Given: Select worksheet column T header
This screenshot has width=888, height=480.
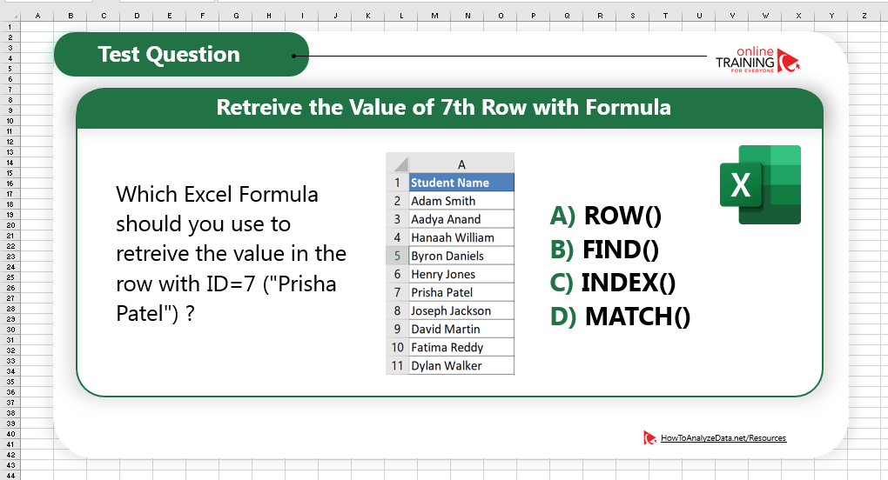Looking at the screenshot, I should pos(666,16).
